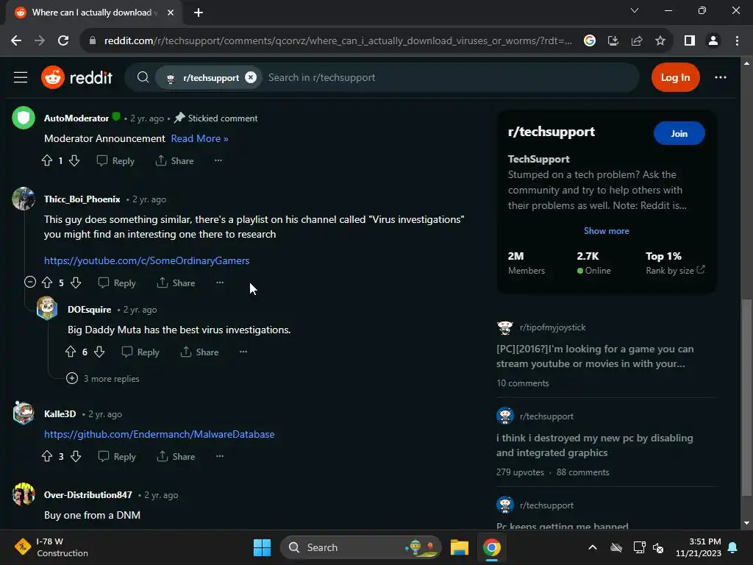Image resolution: width=753 pixels, height=565 pixels.
Task: Open the AutoModerator user profile
Action: point(76,118)
